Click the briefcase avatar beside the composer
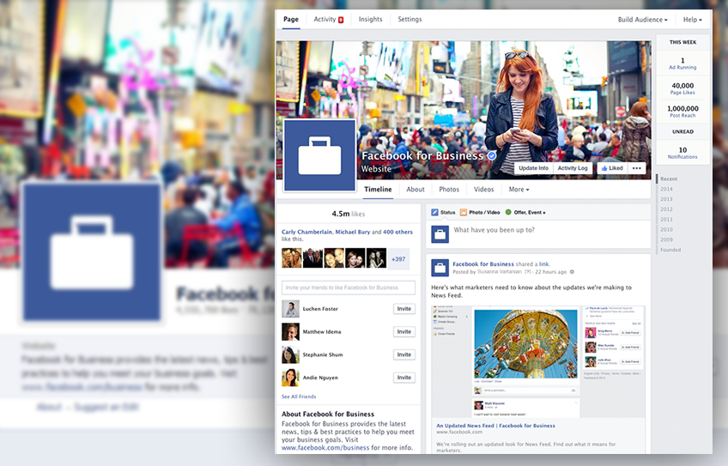 [440, 234]
